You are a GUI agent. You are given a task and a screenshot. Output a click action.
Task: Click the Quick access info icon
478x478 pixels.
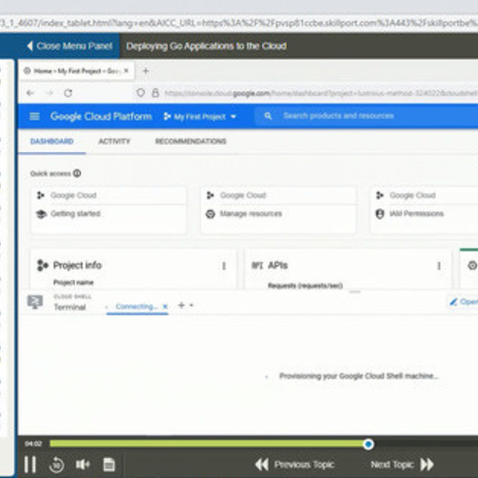tap(77, 173)
